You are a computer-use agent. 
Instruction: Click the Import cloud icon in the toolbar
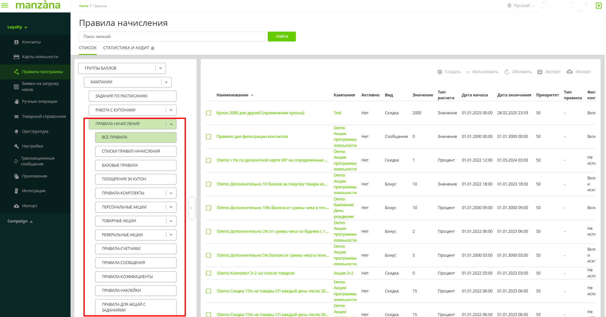570,72
